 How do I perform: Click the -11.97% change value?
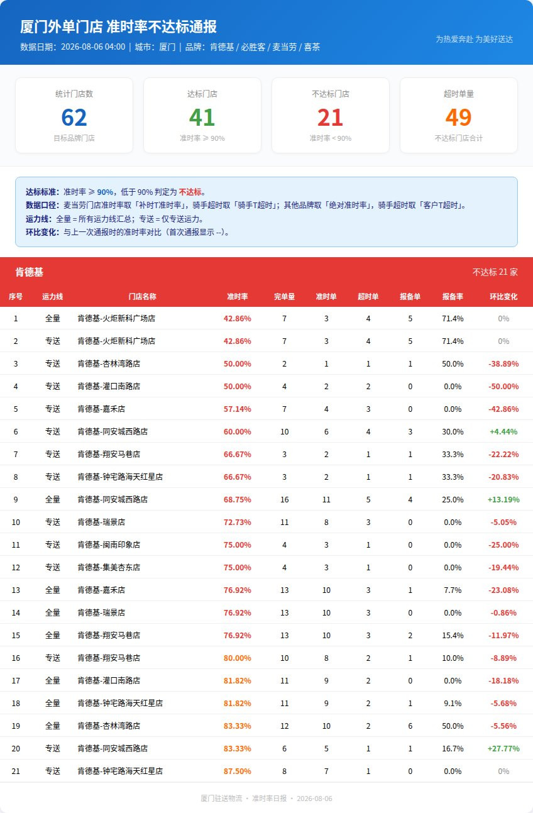(503, 636)
